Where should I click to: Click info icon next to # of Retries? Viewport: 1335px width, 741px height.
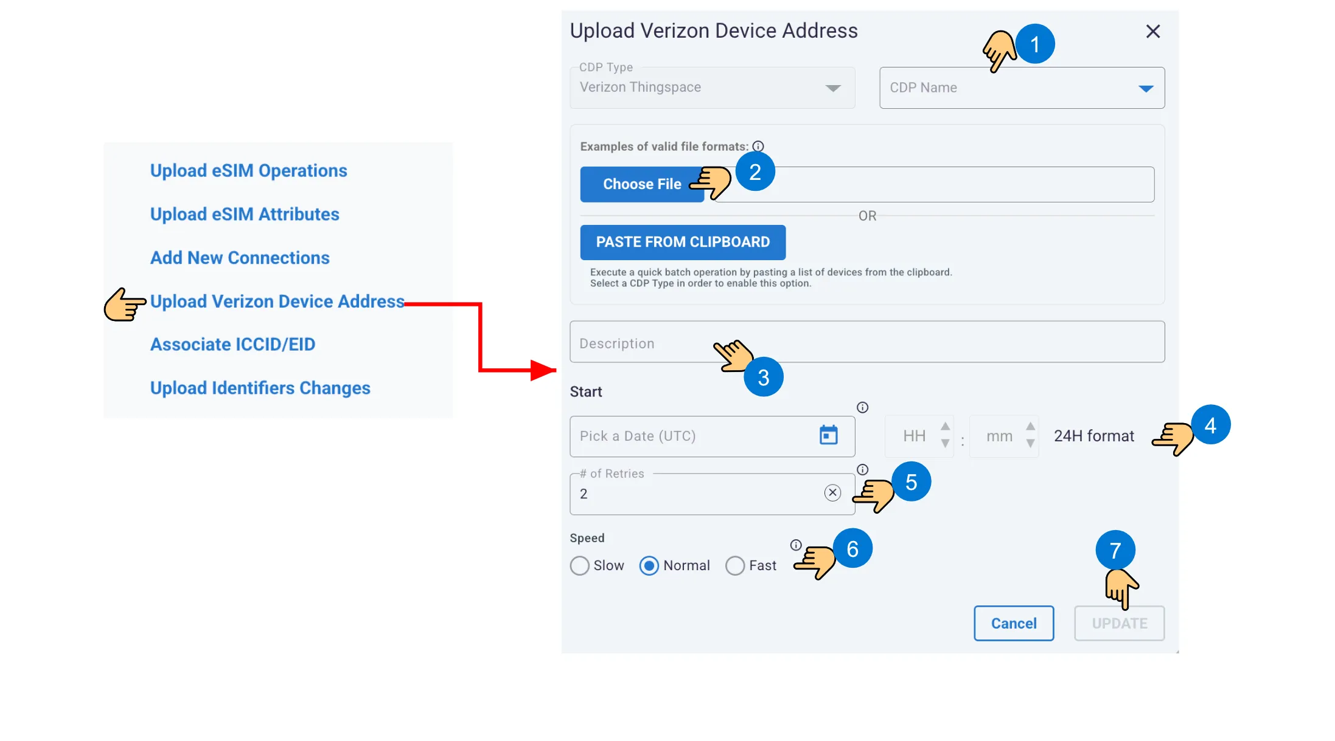[862, 470]
